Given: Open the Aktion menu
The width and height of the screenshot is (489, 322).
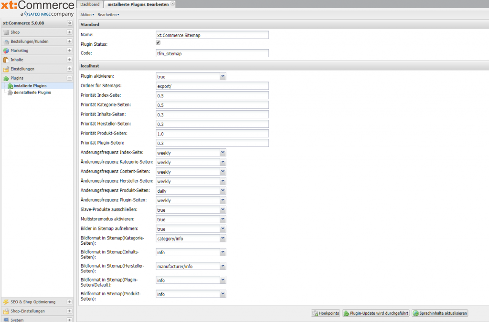Looking at the screenshot, I should [87, 15].
